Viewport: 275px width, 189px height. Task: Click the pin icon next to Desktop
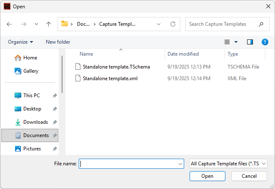click(55, 109)
